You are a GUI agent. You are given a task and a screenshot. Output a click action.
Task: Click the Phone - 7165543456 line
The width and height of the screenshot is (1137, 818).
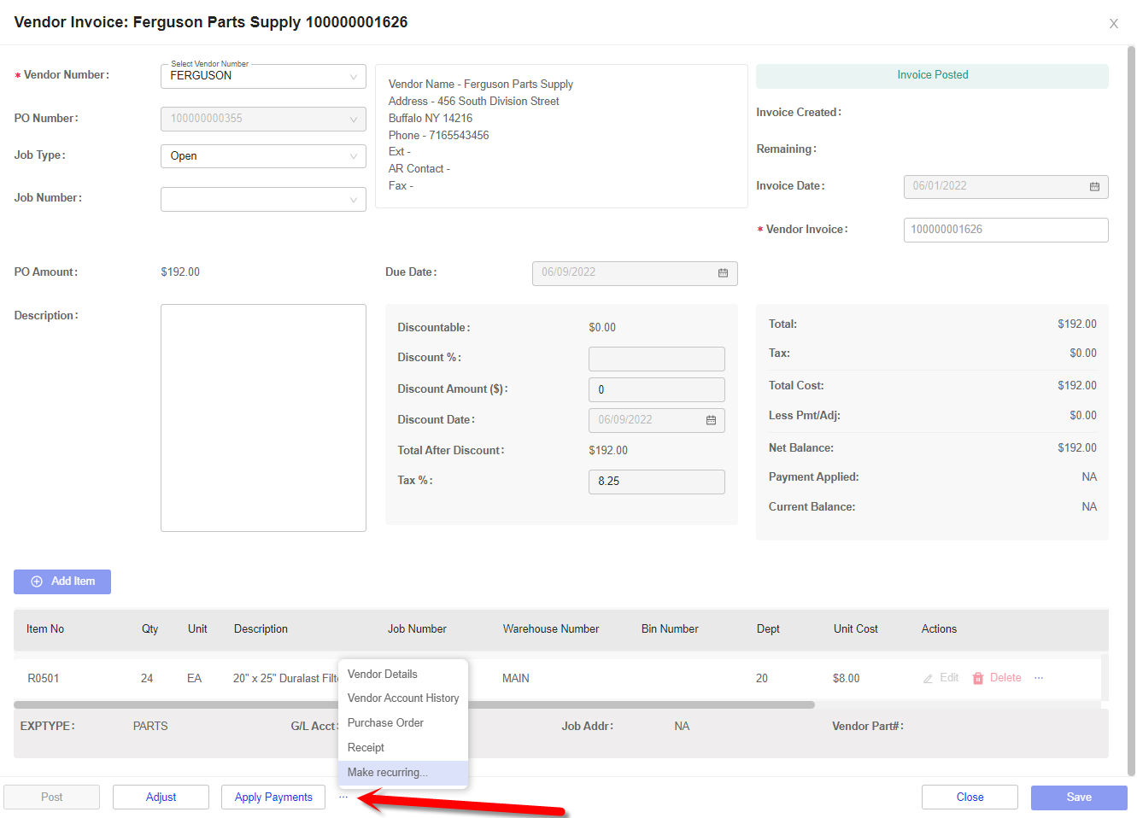pyautogui.click(x=438, y=136)
